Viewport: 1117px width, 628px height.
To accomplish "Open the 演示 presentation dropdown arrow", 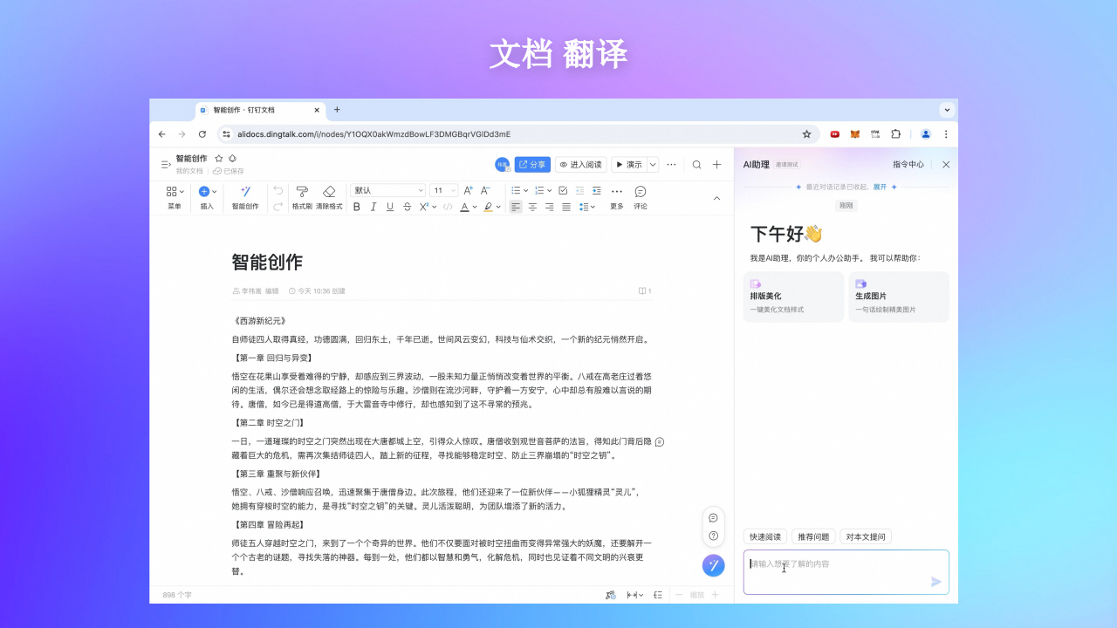I will pyautogui.click(x=651, y=164).
